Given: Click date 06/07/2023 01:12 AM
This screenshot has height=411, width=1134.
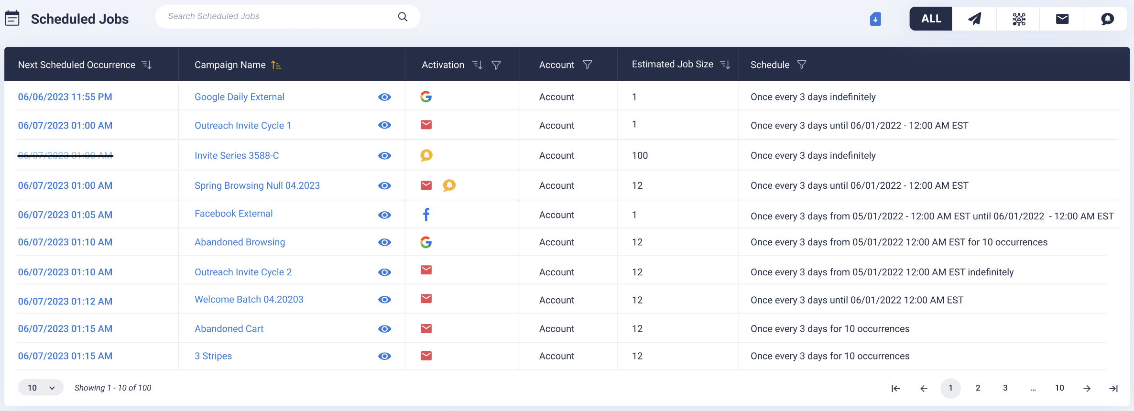Looking at the screenshot, I should coord(65,302).
